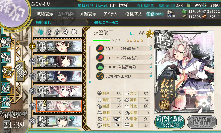Remove the 90mm単装高角砲 equipment
221x133 pixels.
tap(151, 67)
